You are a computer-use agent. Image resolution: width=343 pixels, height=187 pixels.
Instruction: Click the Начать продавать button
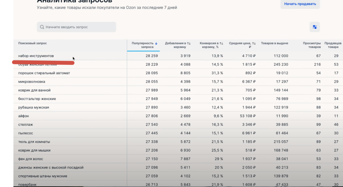pyautogui.click(x=300, y=4)
